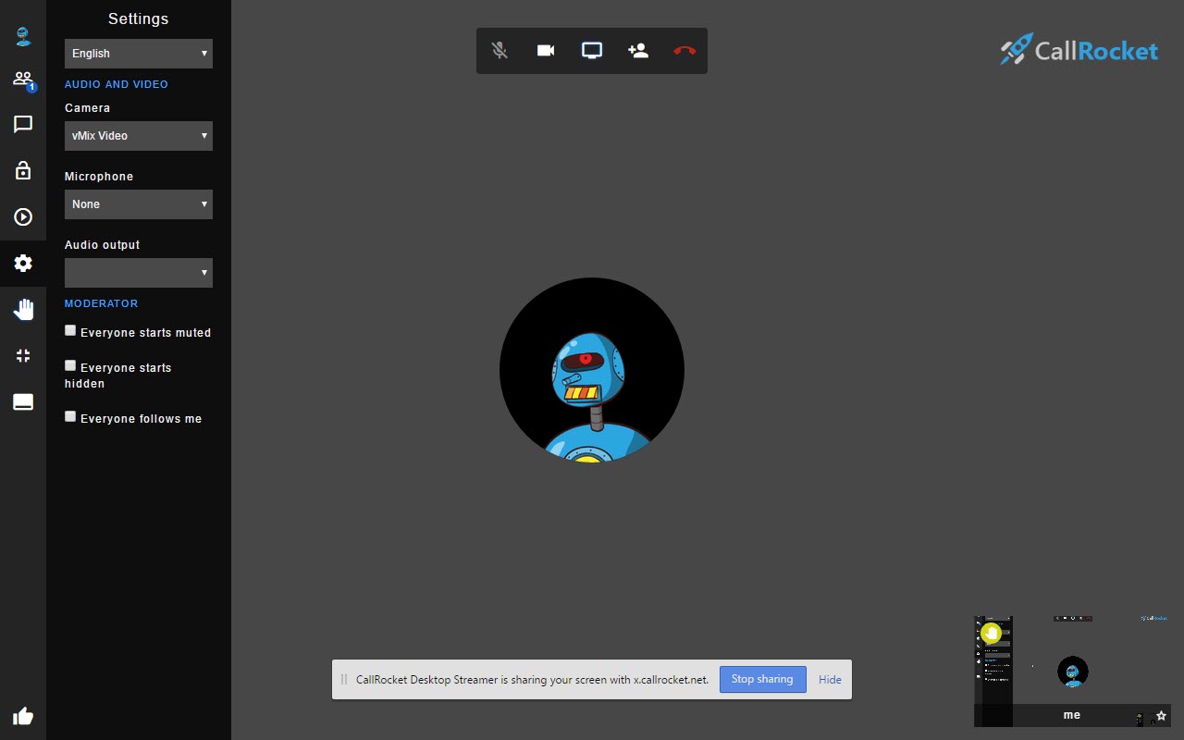Image resolution: width=1184 pixels, height=740 pixels.
Task: Click the add participant icon
Action: point(637,51)
